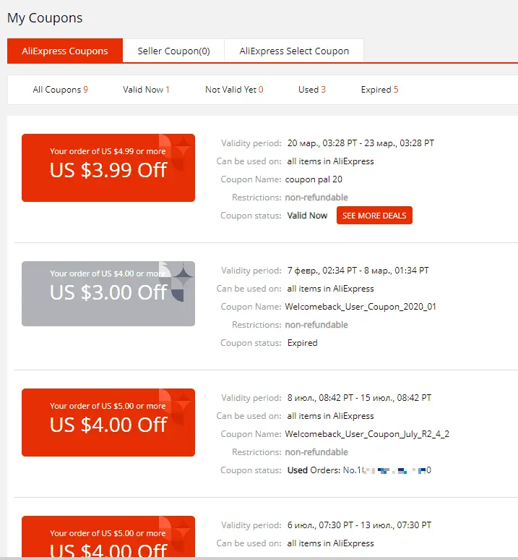The image size is (518, 560).
Task: Click the star icon on the gray expired coupon
Action: pyautogui.click(x=184, y=274)
